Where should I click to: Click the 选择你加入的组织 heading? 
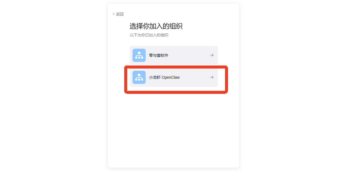156,26
